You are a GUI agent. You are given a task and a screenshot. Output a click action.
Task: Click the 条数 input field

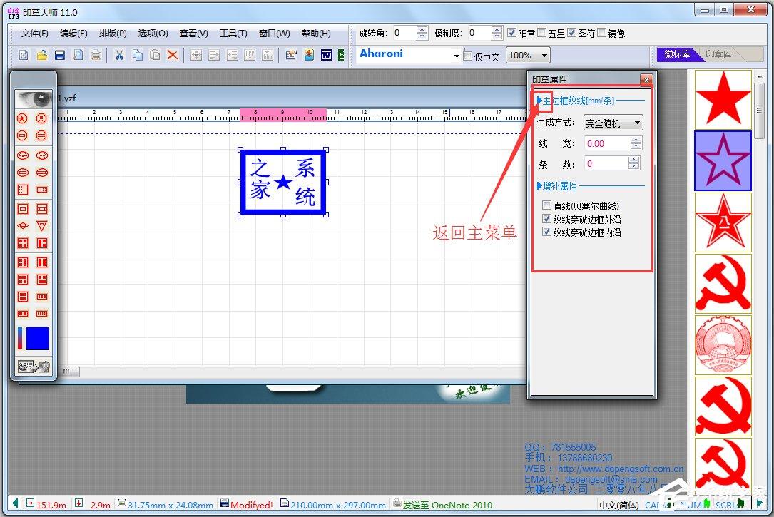[x=606, y=164]
